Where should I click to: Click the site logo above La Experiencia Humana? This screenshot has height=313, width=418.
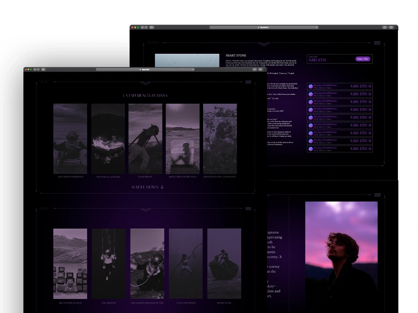pyautogui.click(x=45, y=81)
